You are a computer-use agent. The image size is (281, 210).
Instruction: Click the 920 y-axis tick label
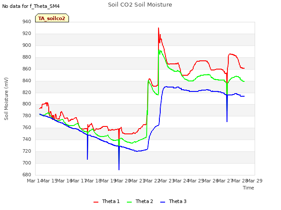pyautogui.click(x=27, y=33)
